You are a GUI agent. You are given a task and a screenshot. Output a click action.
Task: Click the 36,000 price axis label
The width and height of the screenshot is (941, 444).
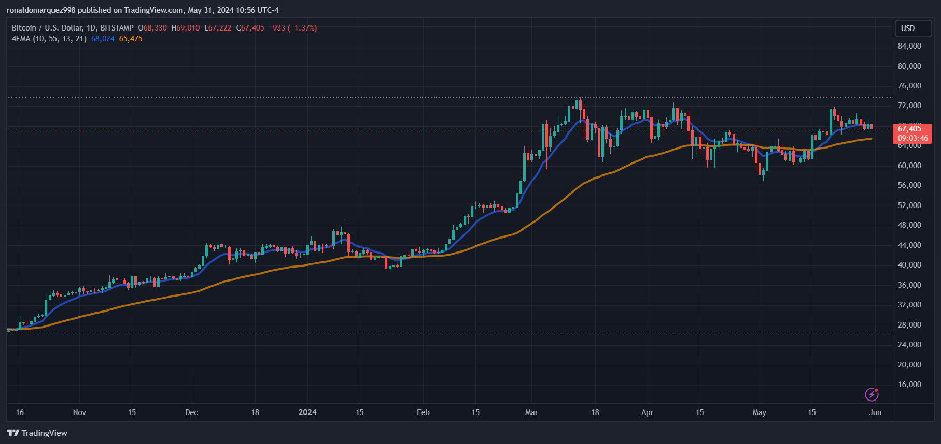909,285
